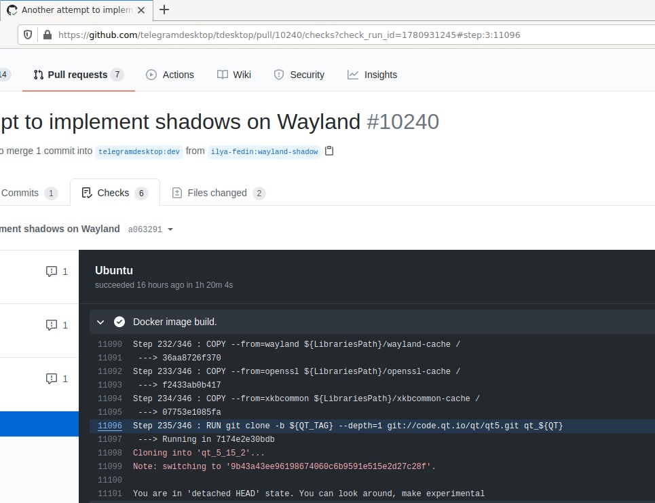Image resolution: width=655 pixels, height=503 pixels.
Task: Click the Actions play icon
Action: click(x=151, y=75)
